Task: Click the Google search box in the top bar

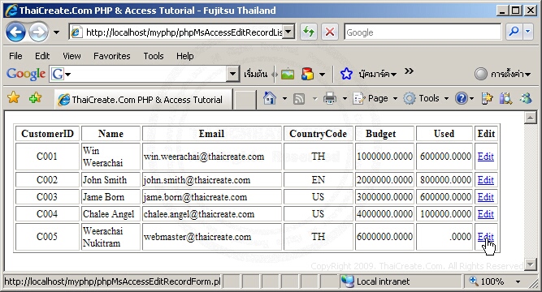Action: click(423, 32)
